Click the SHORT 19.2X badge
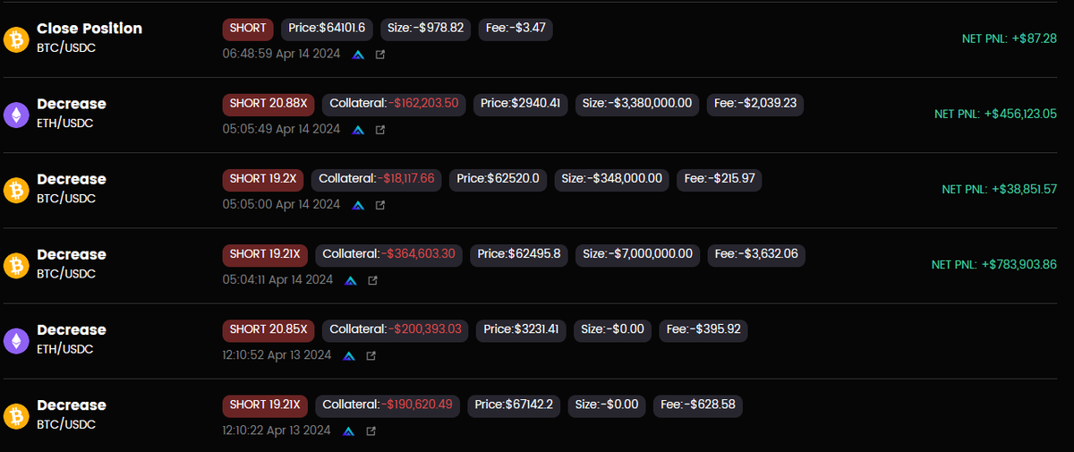This screenshot has width=1074, height=452. [263, 179]
